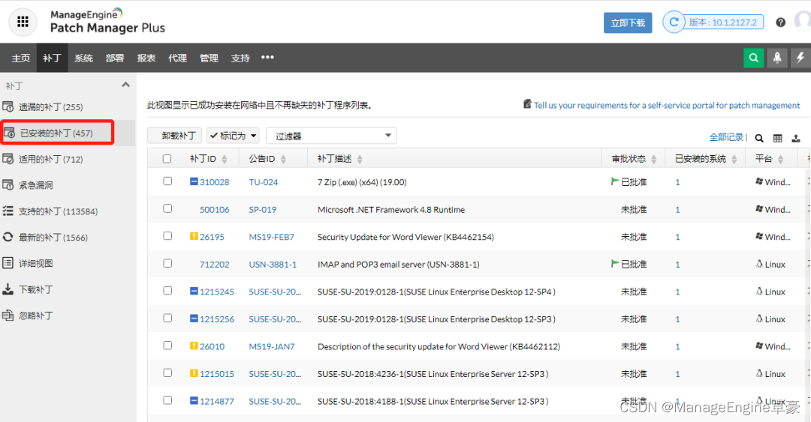Click the 忽略补丁 sidebar icon

coord(8,316)
